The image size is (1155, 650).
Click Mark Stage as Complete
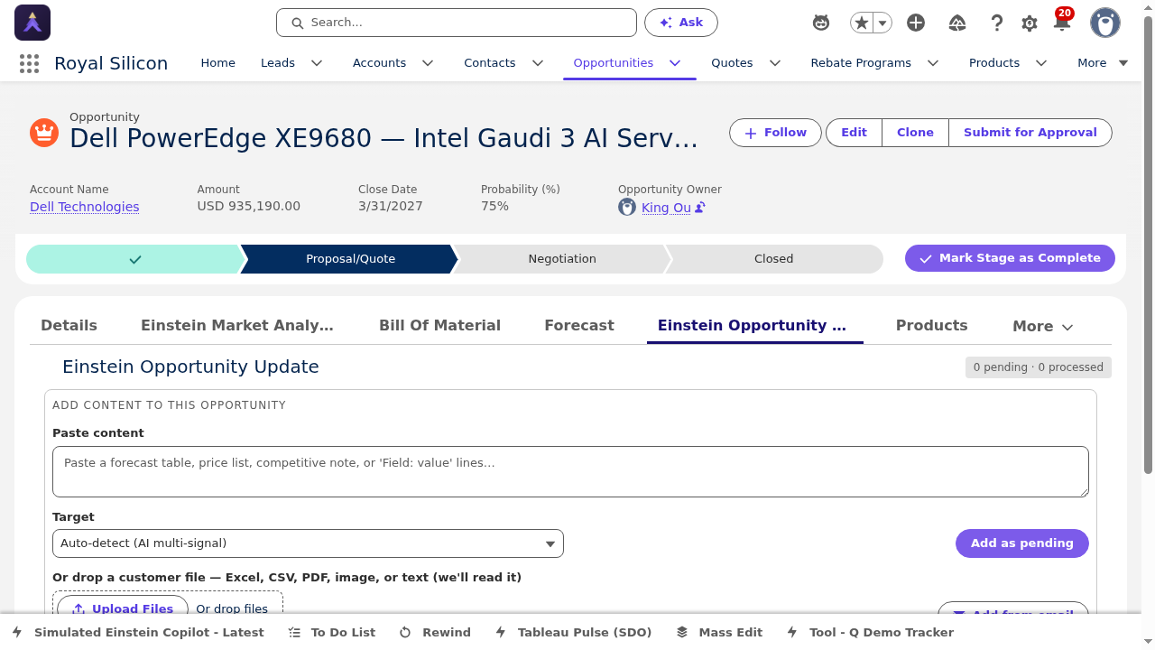point(1010,258)
